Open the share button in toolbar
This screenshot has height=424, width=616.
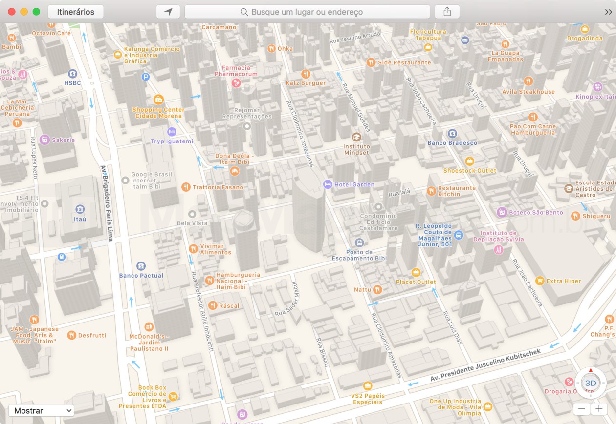447,12
